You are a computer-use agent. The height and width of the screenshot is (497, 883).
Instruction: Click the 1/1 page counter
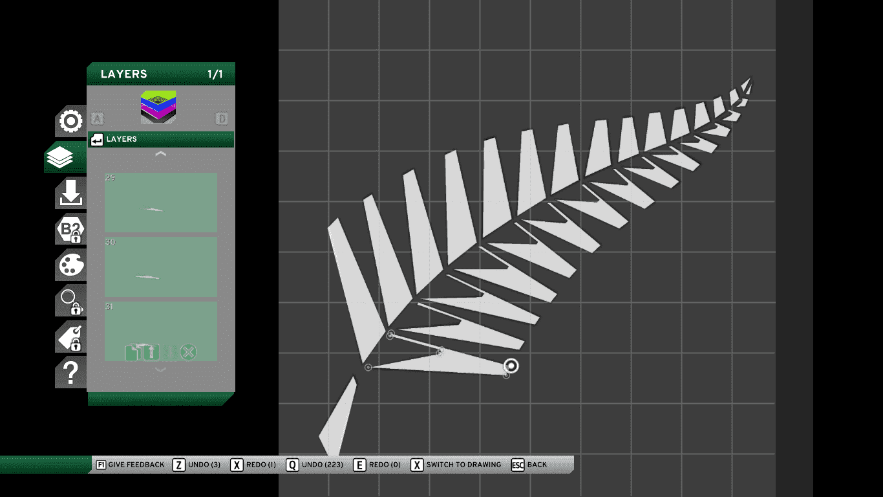(215, 74)
